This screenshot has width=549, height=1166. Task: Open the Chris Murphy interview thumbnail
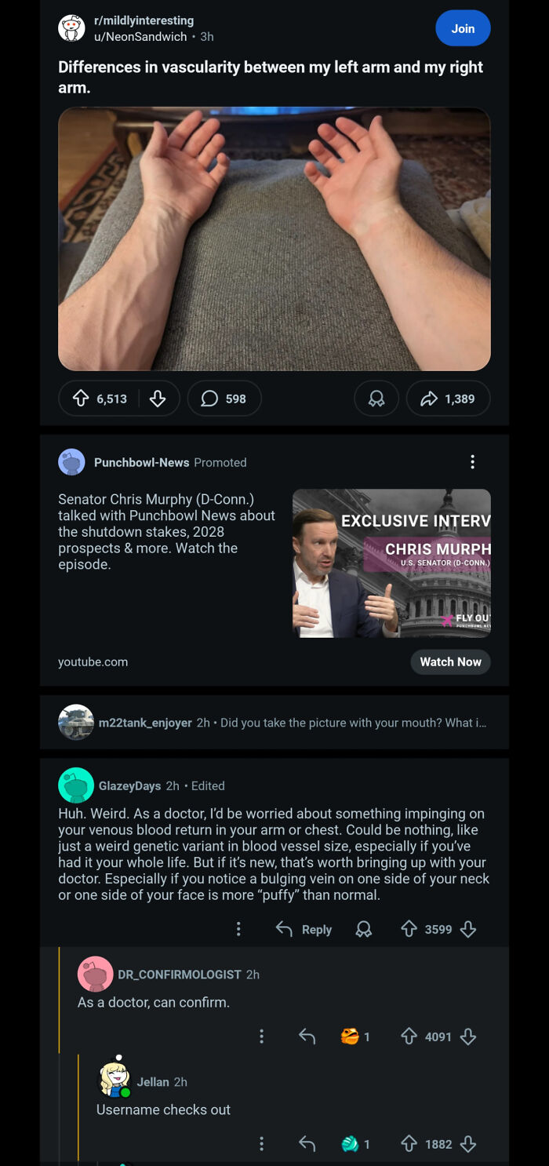(391, 563)
